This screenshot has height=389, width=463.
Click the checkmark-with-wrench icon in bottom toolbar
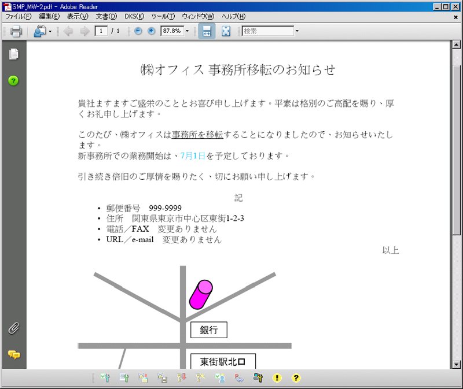point(105,378)
